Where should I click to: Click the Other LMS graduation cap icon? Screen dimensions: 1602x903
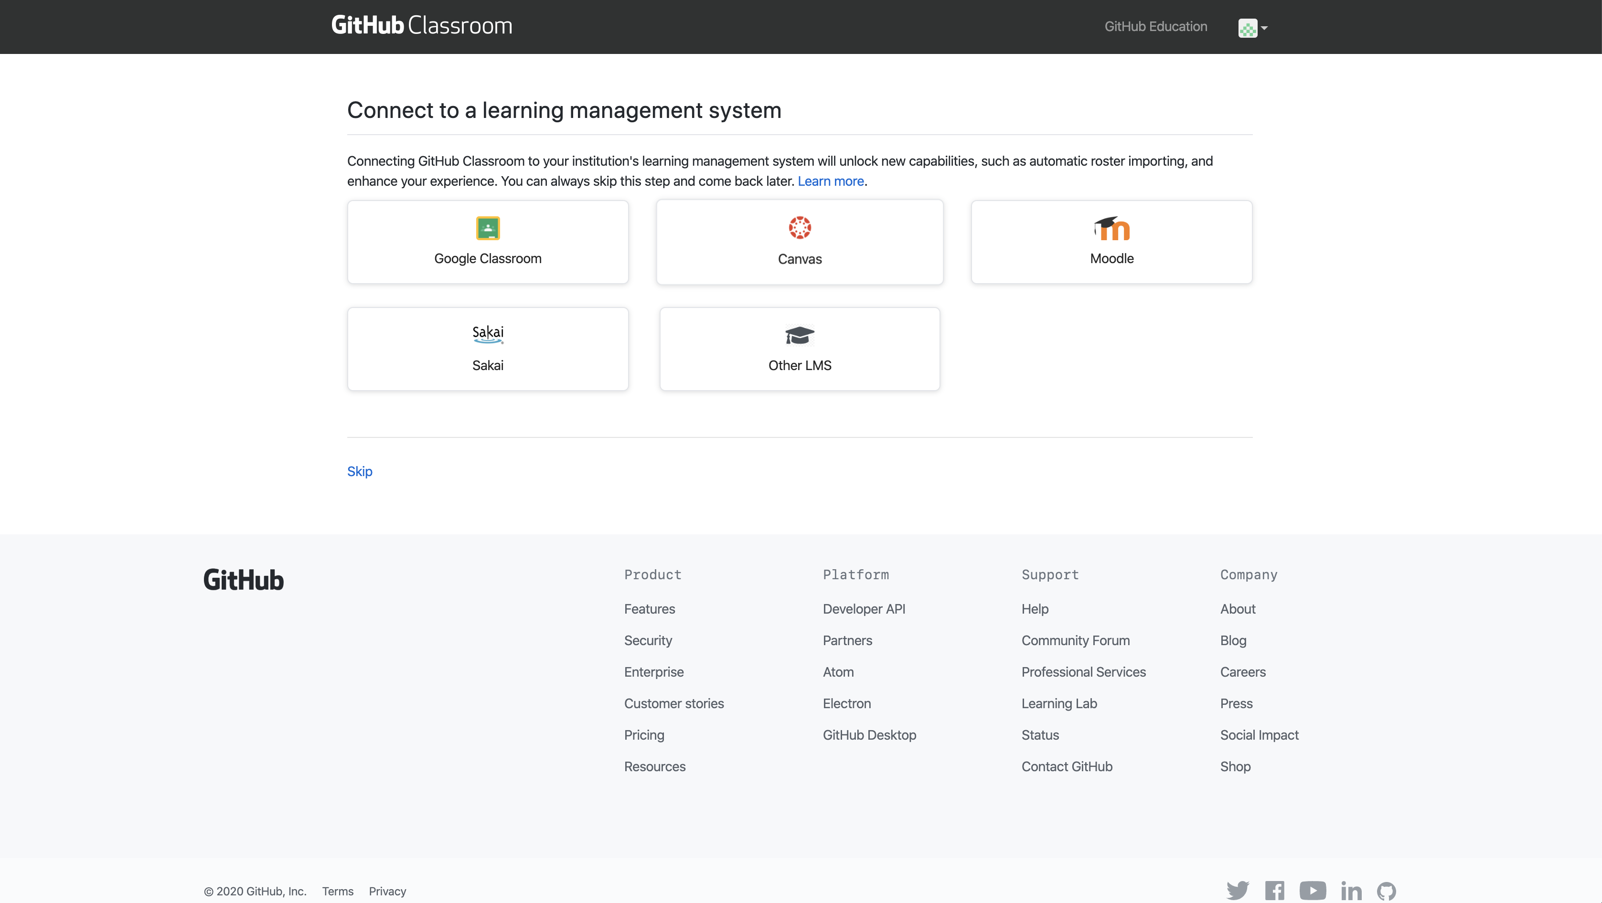tap(800, 335)
